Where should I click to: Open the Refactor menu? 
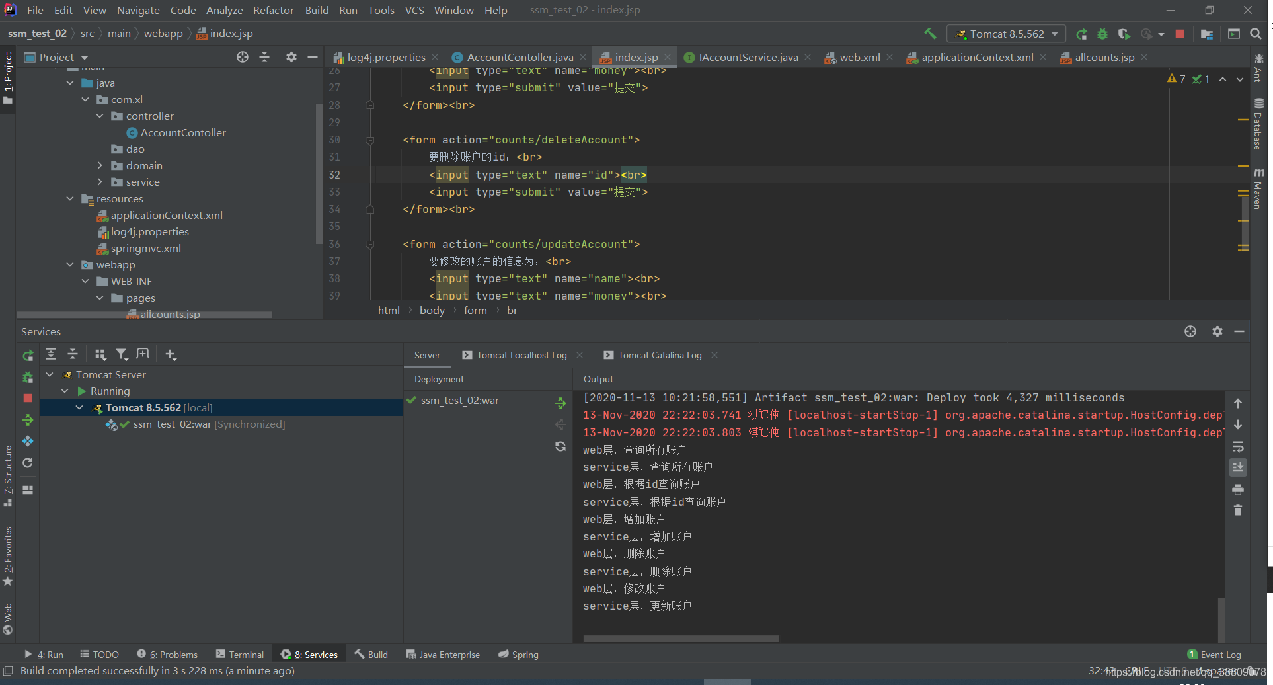pos(273,10)
